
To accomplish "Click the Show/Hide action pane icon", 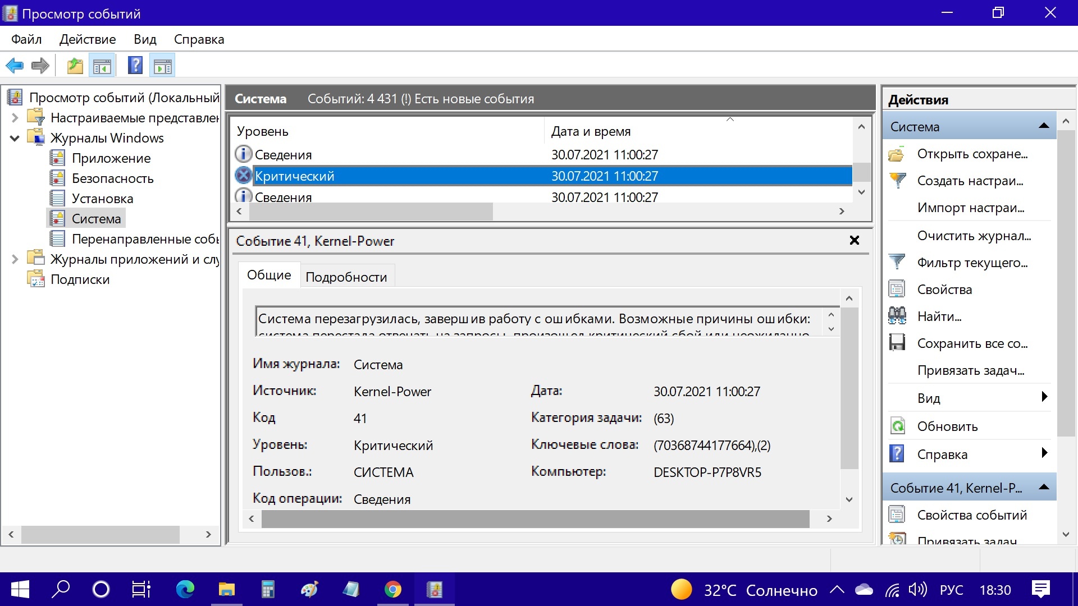I will tap(163, 66).
